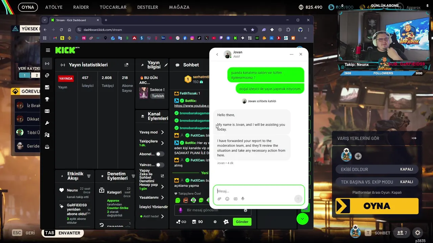Screen dimensions: 433x243
Task: Open the Chrome tab search dropdown
Action: [45, 20]
